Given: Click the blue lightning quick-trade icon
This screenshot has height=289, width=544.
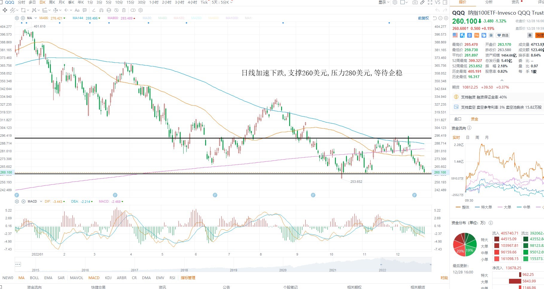Looking at the screenshot, I should point(462,35).
